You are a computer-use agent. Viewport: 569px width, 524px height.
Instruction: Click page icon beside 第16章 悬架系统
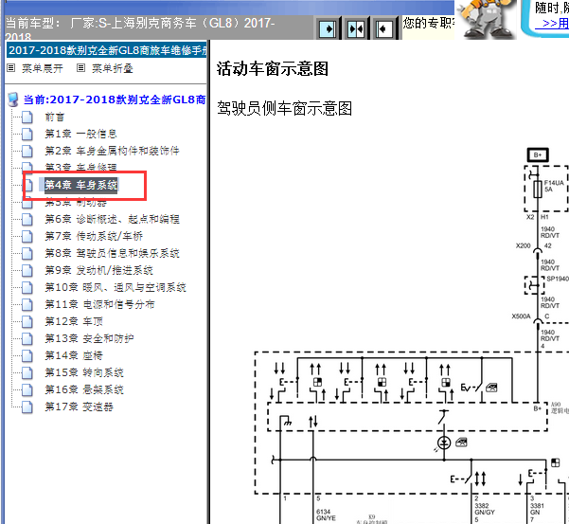tap(27, 390)
